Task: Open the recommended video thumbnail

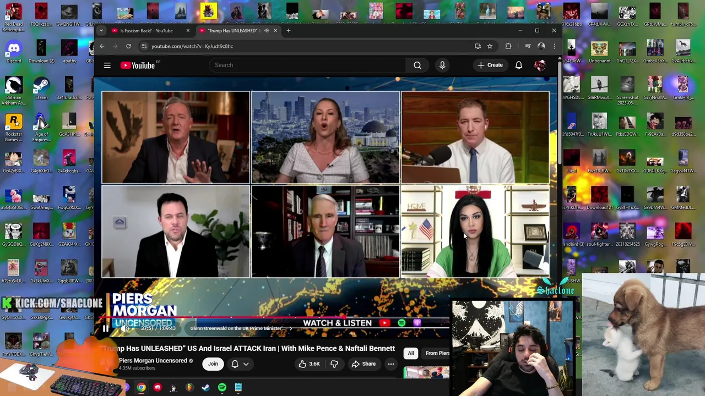Action: (x=427, y=373)
